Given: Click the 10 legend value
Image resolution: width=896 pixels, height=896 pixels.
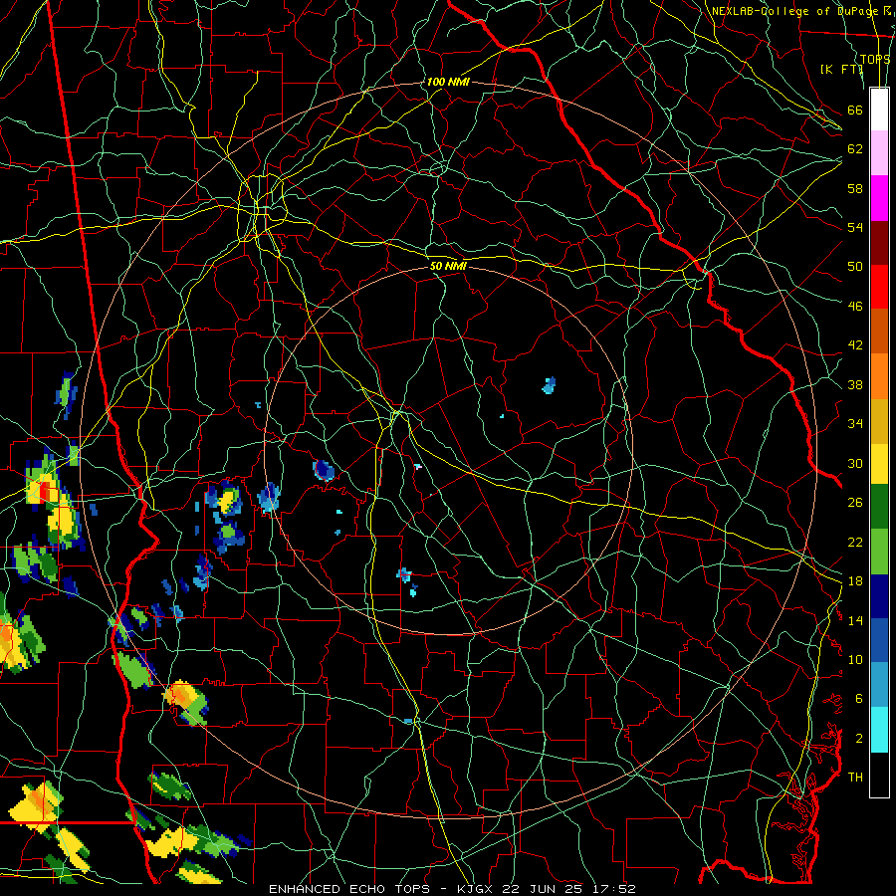Looking at the screenshot, I should click(855, 659).
